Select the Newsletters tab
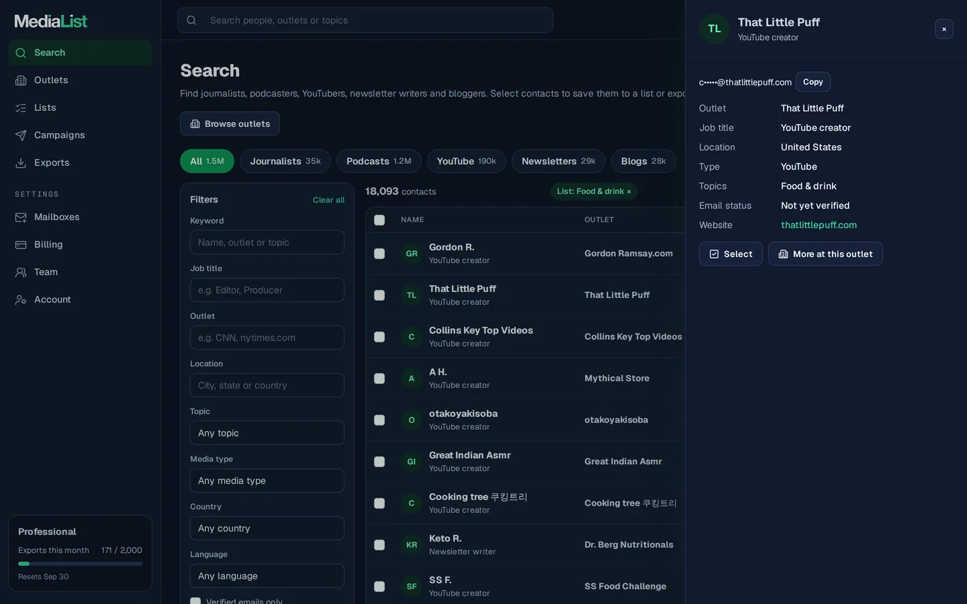The width and height of the screenshot is (967, 604). [559, 161]
